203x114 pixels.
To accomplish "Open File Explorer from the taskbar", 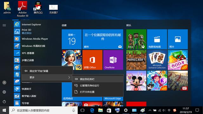I will pos(101,110).
